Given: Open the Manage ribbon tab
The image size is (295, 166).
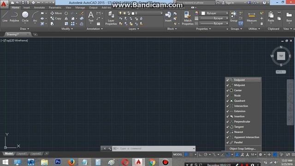Looking at the screenshot, I should tap(80, 7).
